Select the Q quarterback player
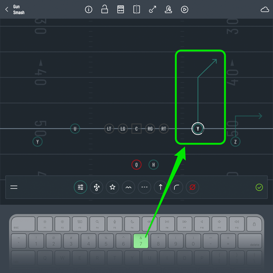 click(x=136, y=164)
